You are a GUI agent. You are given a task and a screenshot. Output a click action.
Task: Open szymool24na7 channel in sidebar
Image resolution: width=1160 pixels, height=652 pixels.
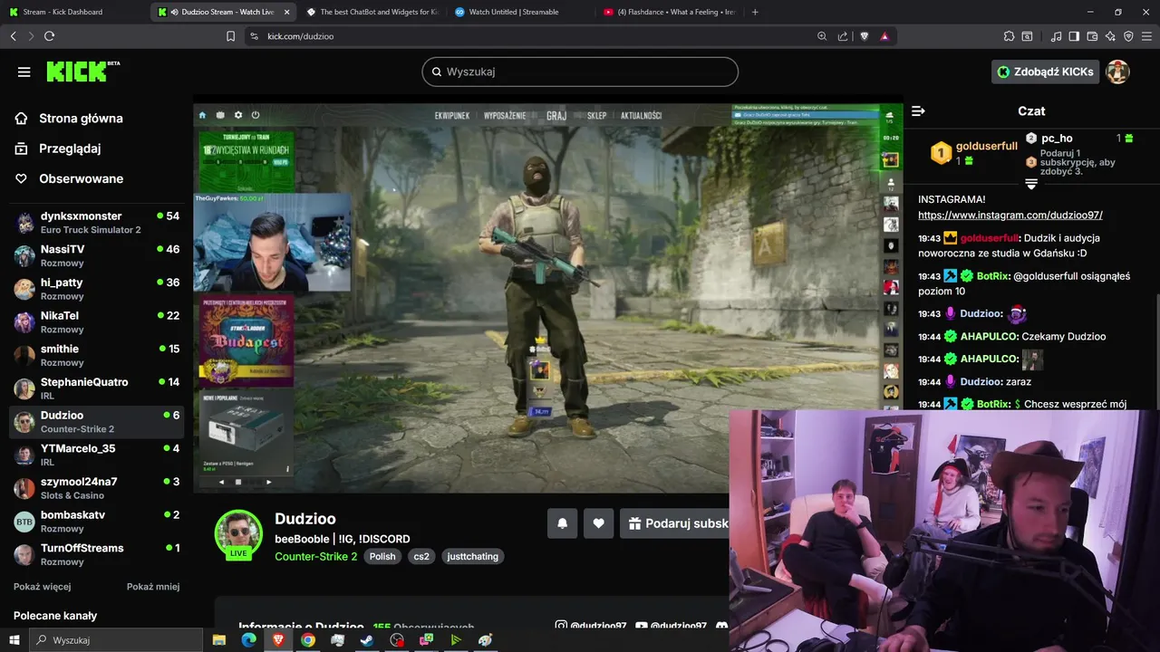tap(97, 488)
